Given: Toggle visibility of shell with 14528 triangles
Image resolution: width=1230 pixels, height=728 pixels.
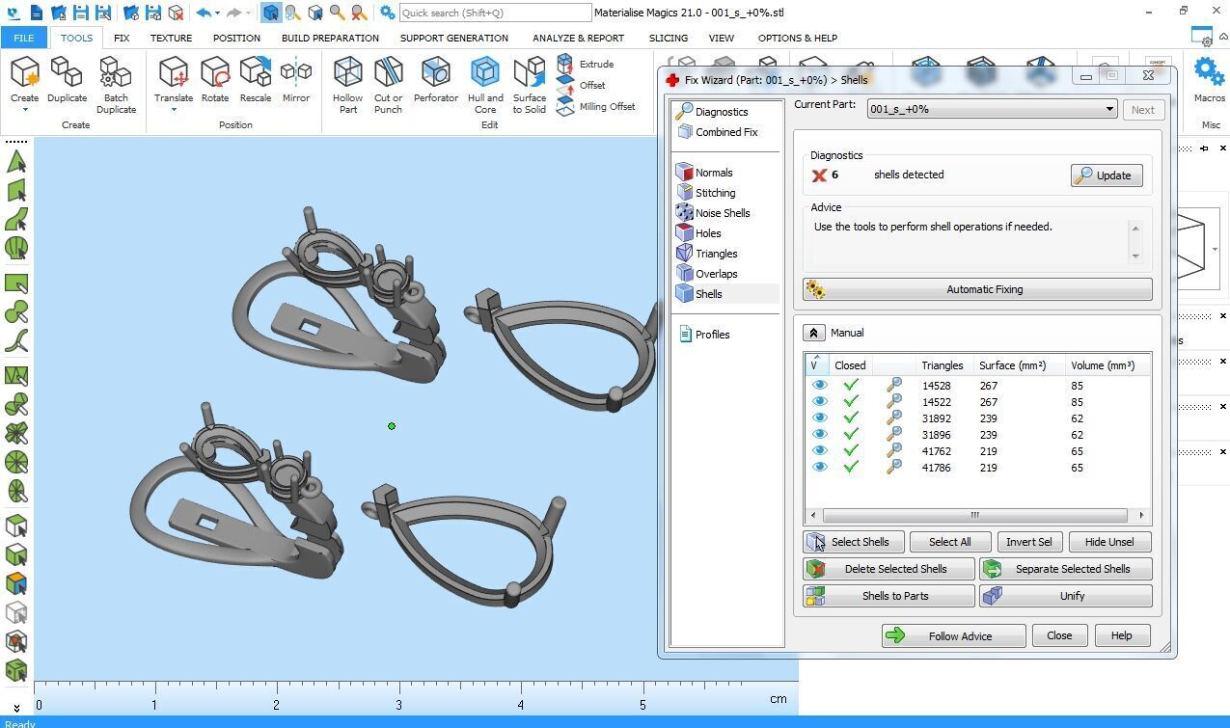Looking at the screenshot, I should click(x=820, y=386).
